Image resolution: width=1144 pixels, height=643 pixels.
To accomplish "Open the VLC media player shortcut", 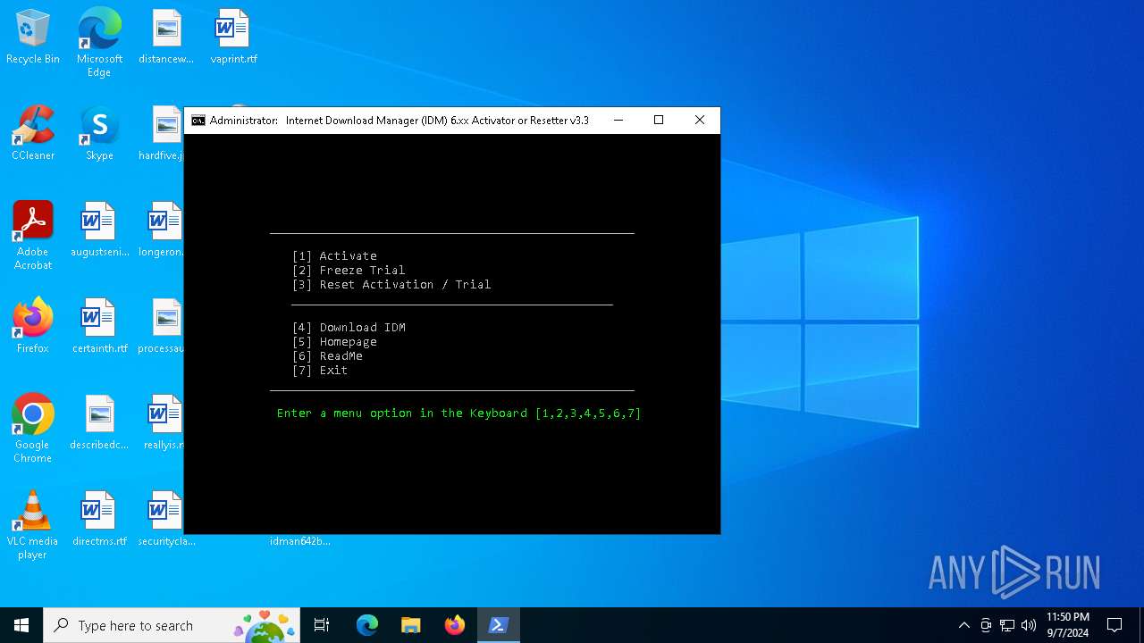I will (x=33, y=525).
